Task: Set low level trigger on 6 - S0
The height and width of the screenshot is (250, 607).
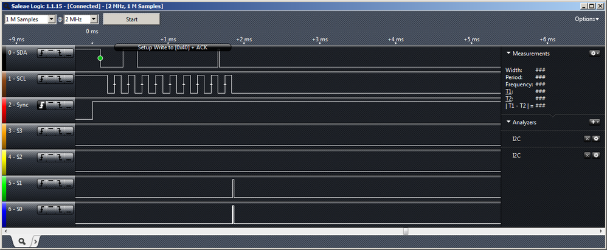Action: tap(69, 209)
